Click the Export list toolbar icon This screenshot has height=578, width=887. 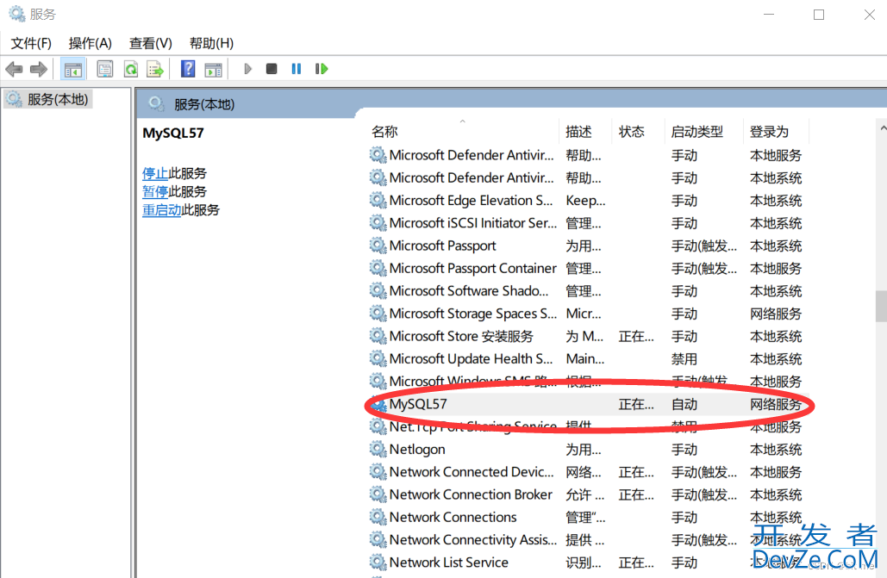(x=155, y=70)
